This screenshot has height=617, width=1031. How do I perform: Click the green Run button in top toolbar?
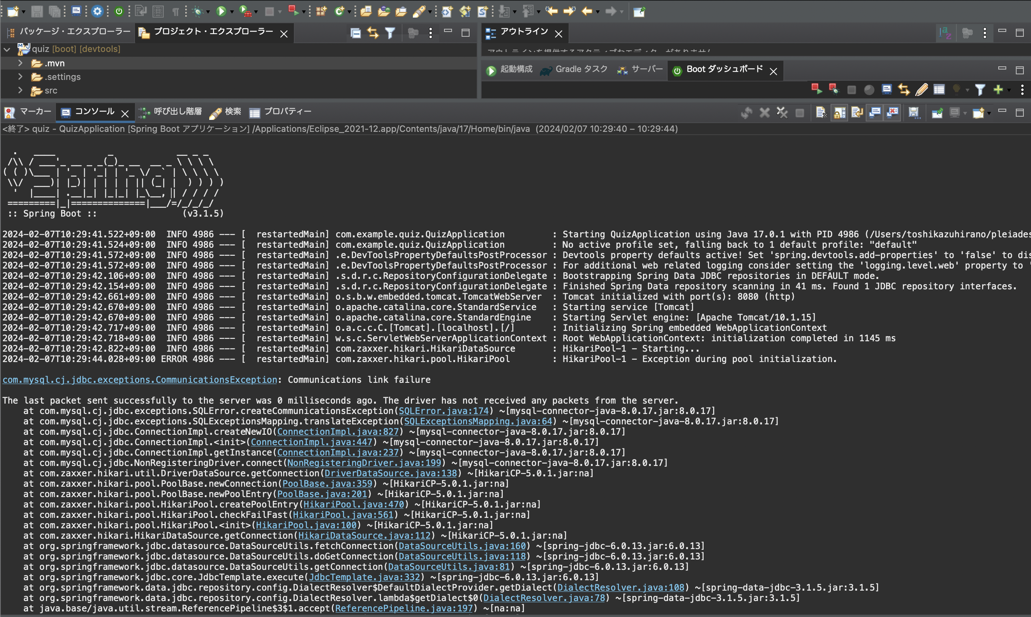click(x=221, y=11)
